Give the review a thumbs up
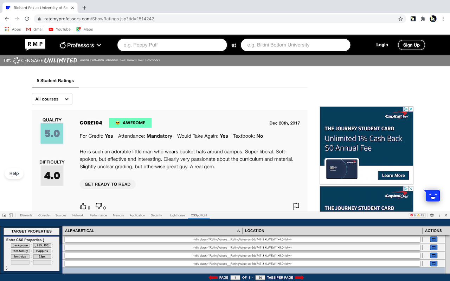The height and width of the screenshot is (281, 450). [x=83, y=206]
